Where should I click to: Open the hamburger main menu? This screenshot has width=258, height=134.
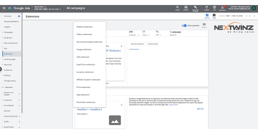click(4, 8)
